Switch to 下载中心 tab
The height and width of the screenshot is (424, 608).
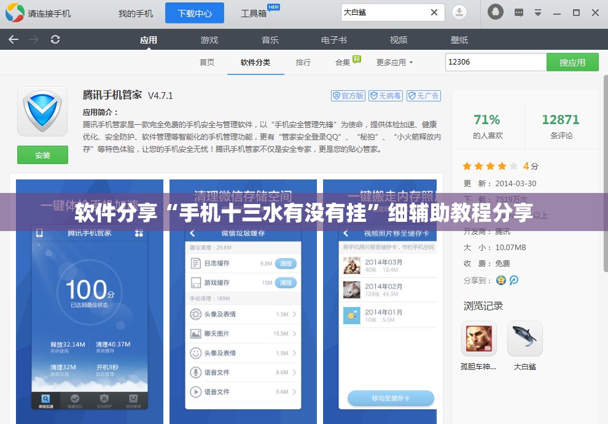(195, 13)
